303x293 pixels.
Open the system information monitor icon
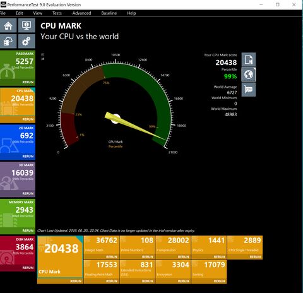pyautogui.click(x=27, y=25)
